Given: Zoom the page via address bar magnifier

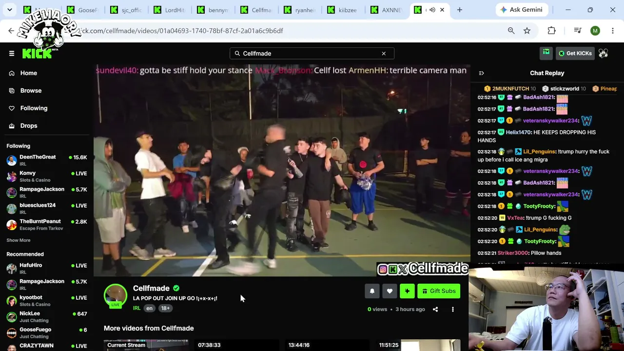Looking at the screenshot, I should click(x=511, y=31).
